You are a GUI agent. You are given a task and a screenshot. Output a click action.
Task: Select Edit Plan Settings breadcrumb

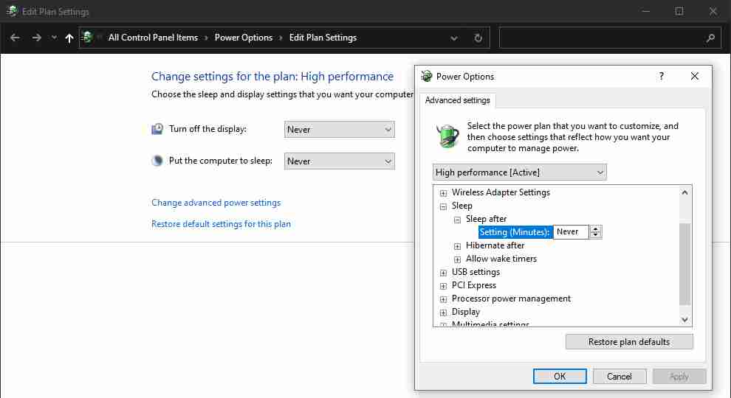323,38
